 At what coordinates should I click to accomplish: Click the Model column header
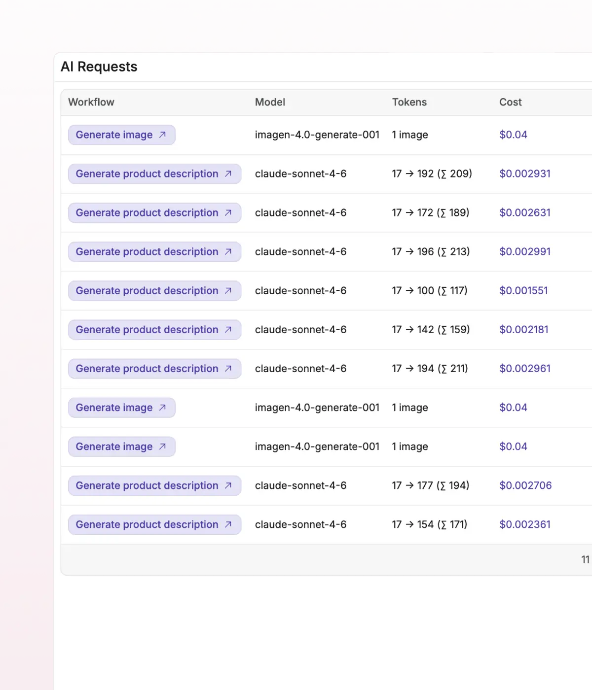270,102
